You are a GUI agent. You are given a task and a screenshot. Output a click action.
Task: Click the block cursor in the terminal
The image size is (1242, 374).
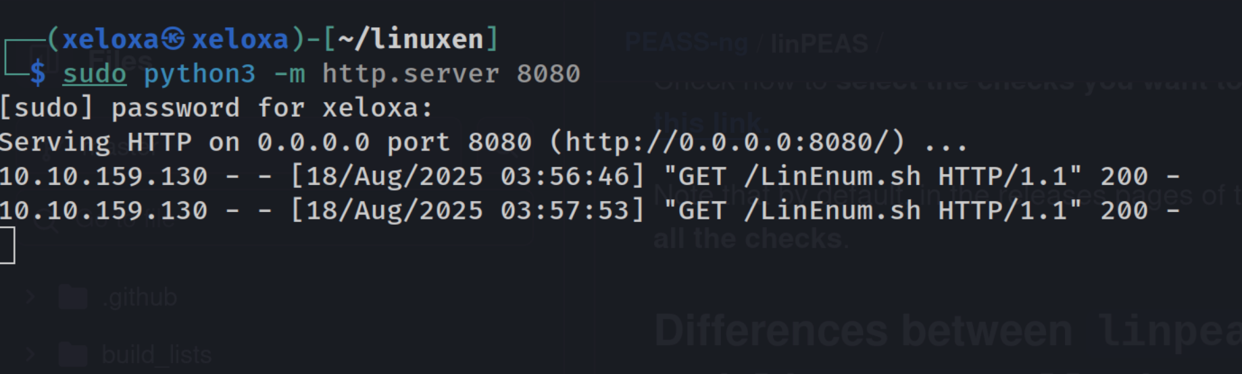(x=7, y=246)
